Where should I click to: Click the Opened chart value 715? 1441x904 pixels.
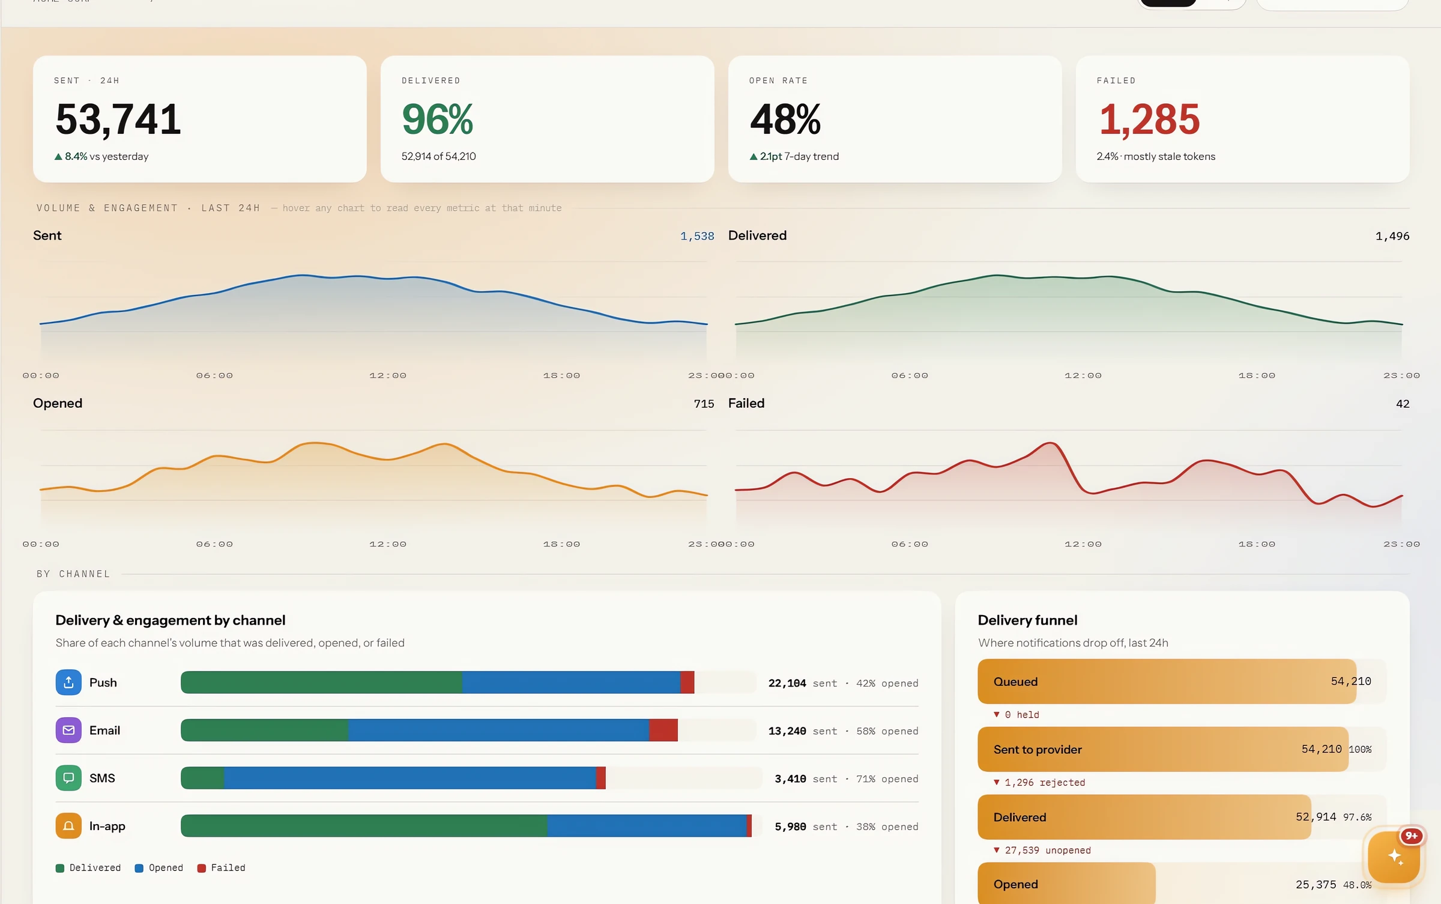704,404
